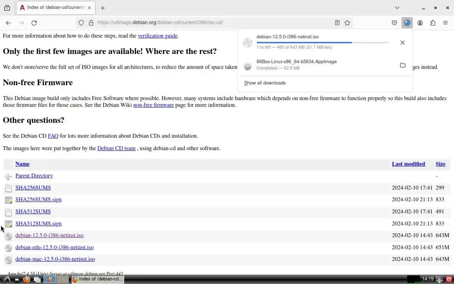454x284 pixels.
Task: Reload the current page
Action: click(x=34, y=23)
